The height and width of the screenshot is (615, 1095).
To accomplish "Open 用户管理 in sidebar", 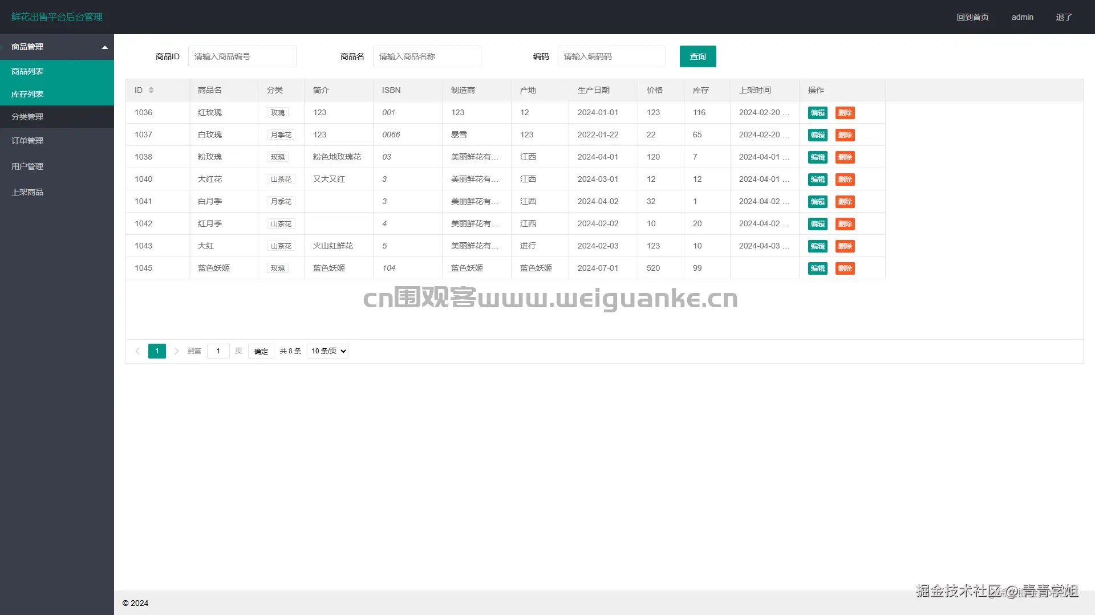I will 57,166.
